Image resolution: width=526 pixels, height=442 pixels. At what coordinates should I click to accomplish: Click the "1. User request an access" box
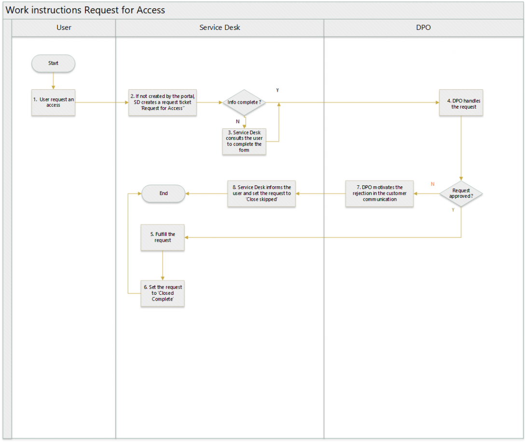pyautogui.click(x=53, y=102)
